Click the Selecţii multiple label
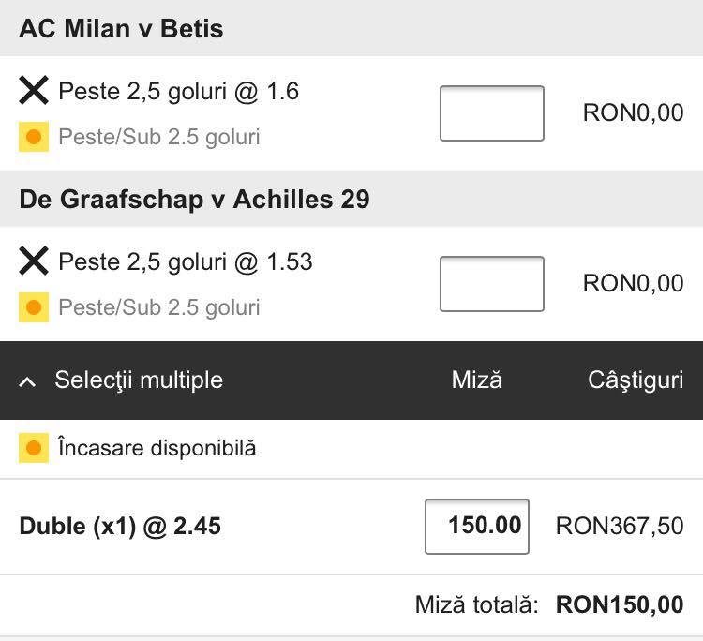Image resolution: width=703 pixels, height=641 pixels. (x=139, y=380)
